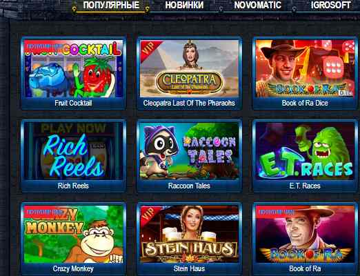Select the Stein Haus game image
The height and width of the screenshot is (276, 360).
click(190, 234)
